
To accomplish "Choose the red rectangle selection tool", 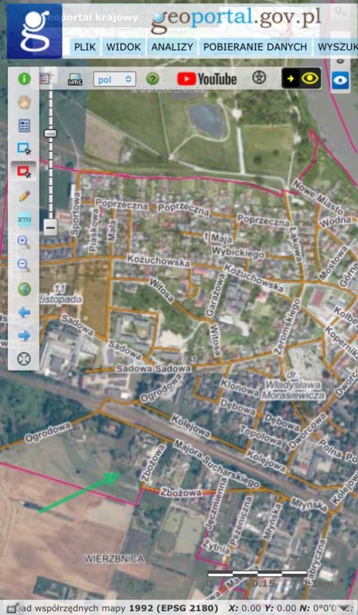I will [24, 172].
